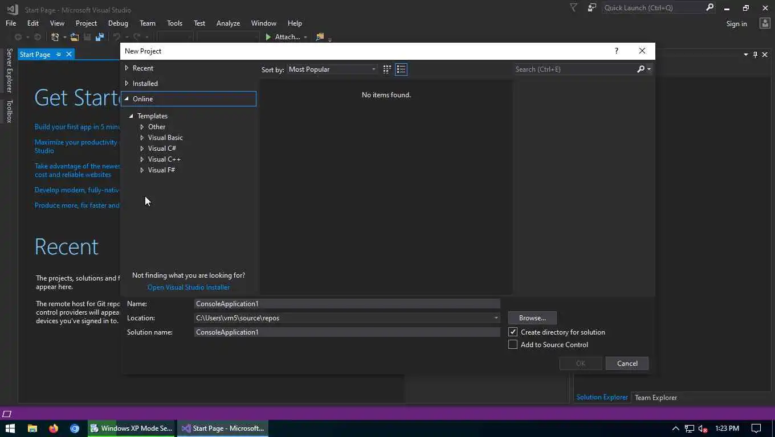Open the Edit menu
This screenshot has height=437, width=775.
coord(33,23)
